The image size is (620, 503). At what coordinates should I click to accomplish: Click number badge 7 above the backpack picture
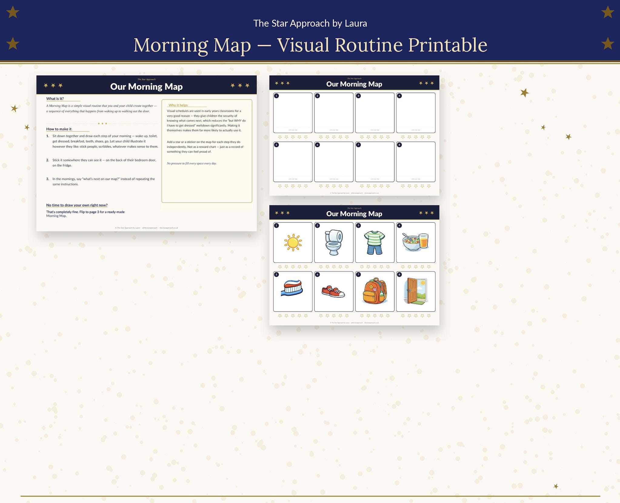coord(358,275)
